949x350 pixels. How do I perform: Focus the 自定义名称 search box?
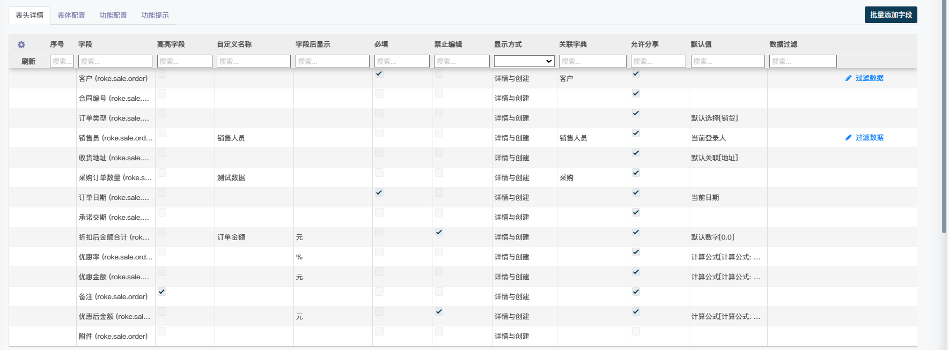(253, 62)
